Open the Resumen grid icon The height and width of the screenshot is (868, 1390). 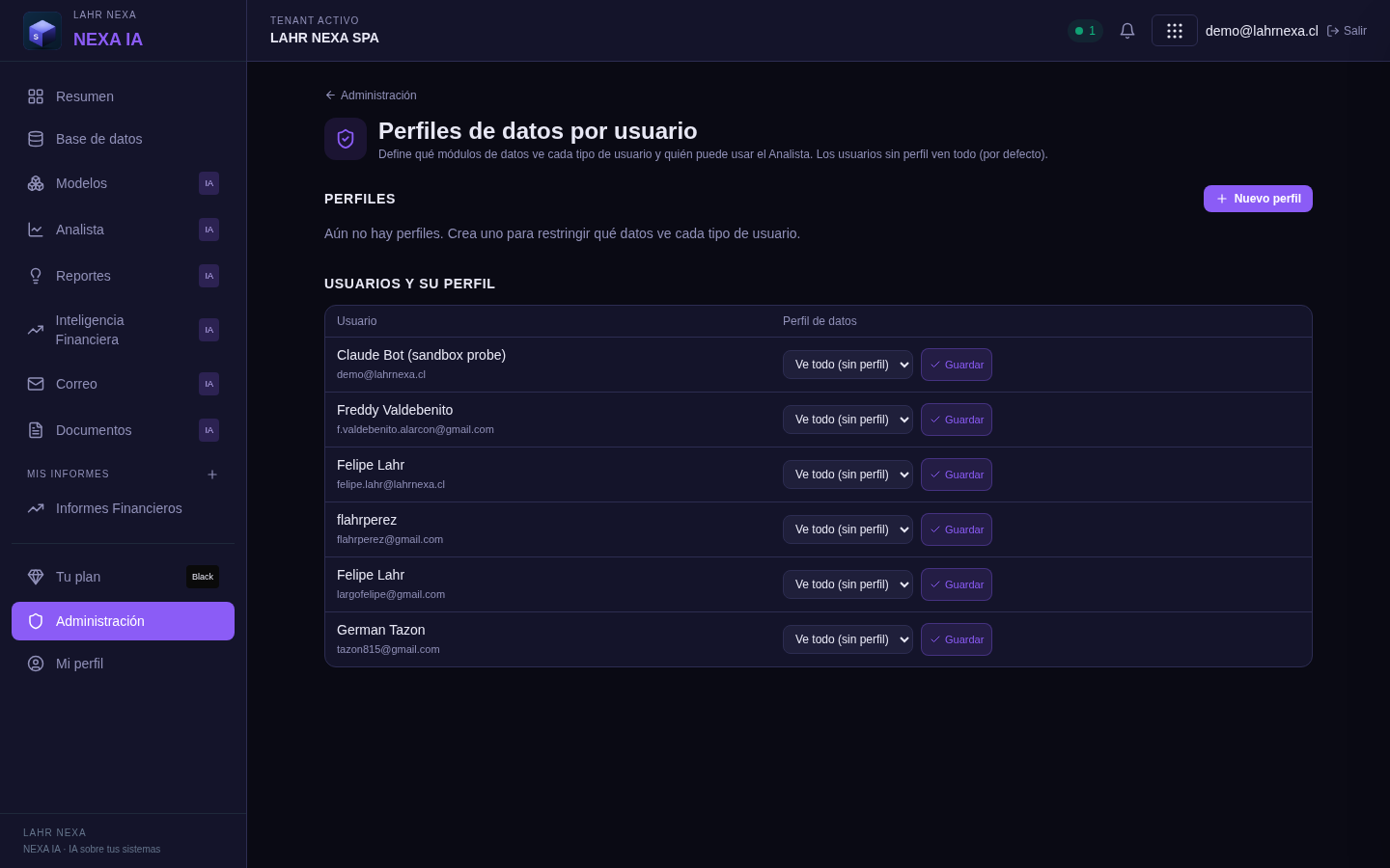(36, 96)
